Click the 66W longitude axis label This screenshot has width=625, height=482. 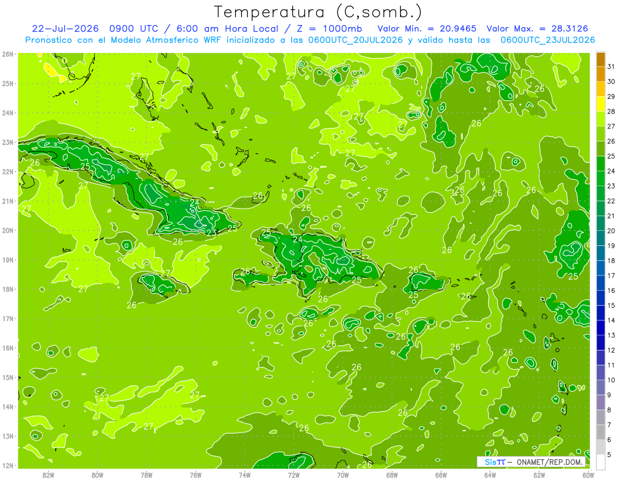tap(441, 475)
